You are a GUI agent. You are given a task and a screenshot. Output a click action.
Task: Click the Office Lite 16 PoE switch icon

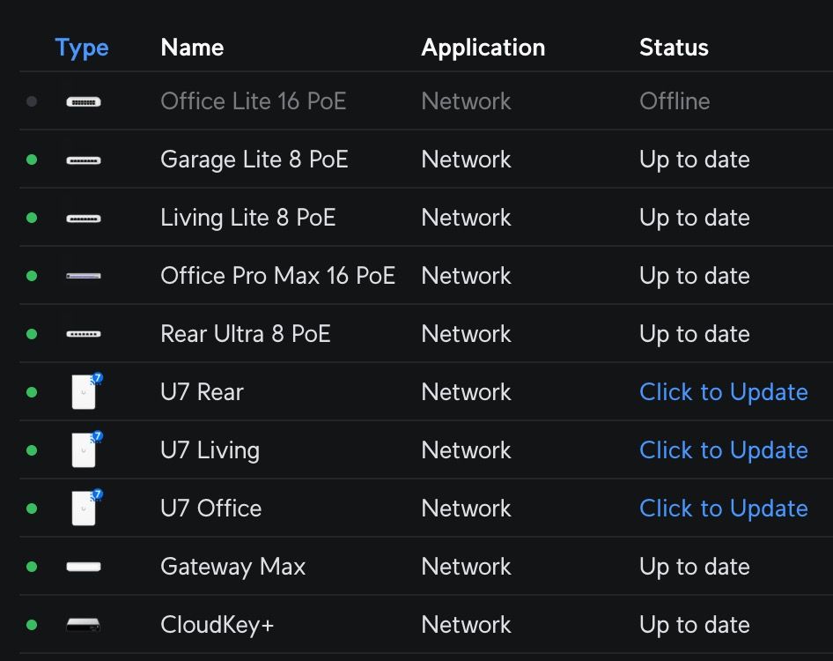tap(84, 101)
